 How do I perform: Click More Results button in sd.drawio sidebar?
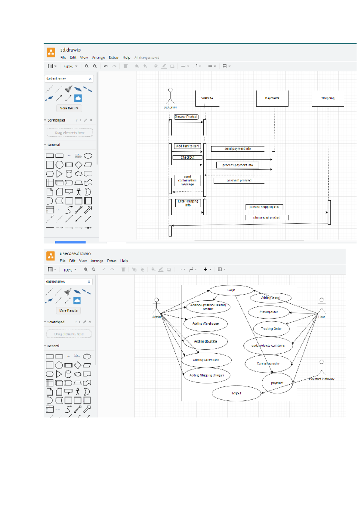point(69,108)
